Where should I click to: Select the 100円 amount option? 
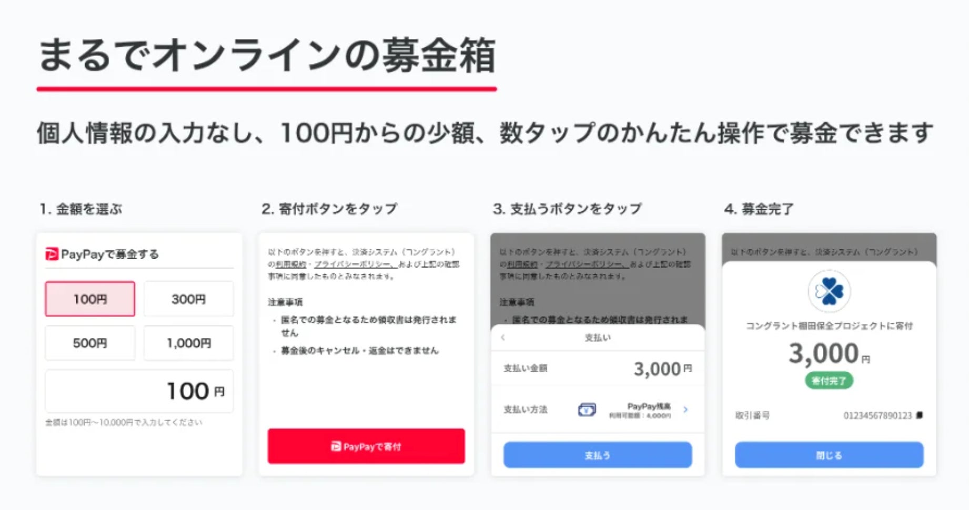coord(90,299)
